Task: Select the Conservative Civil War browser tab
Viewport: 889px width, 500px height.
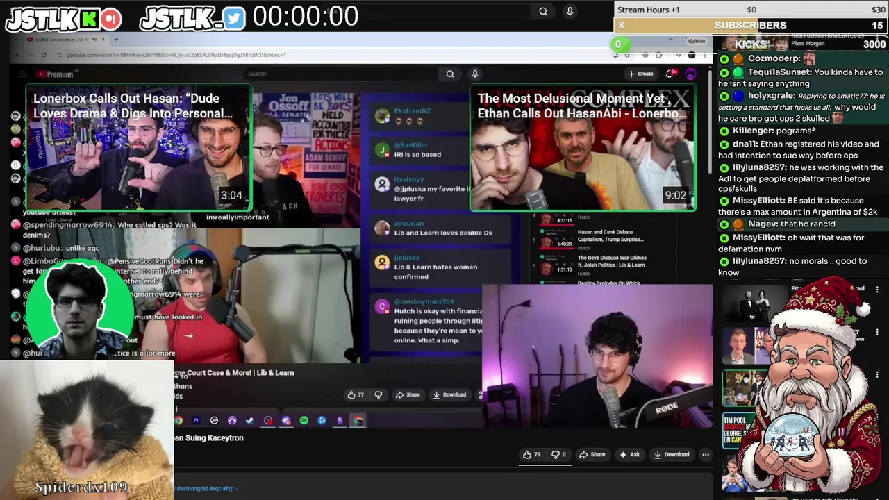Action: 66,39
